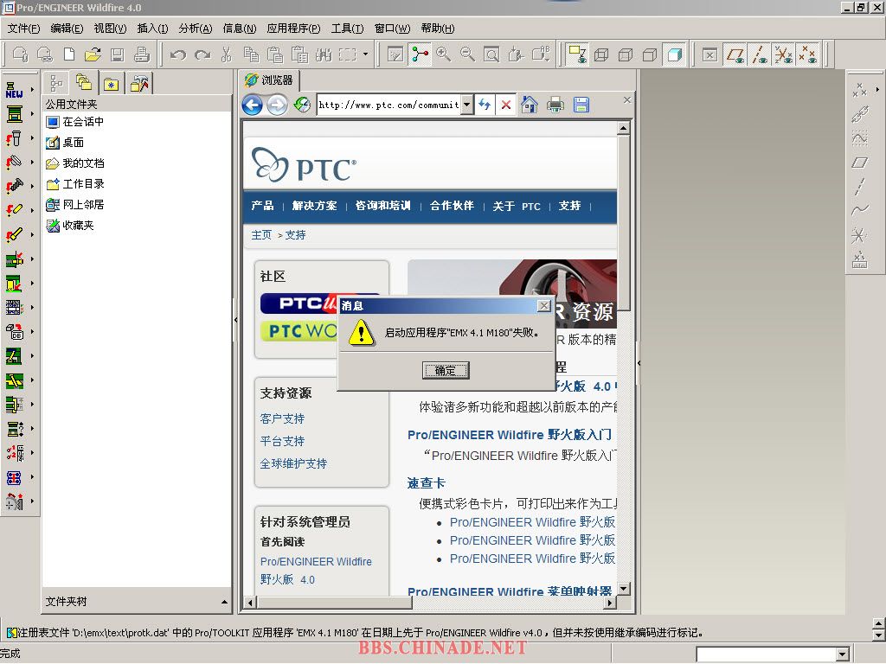
Task: Open the selection box dropdown arrow in toolbar
Action: [366, 54]
